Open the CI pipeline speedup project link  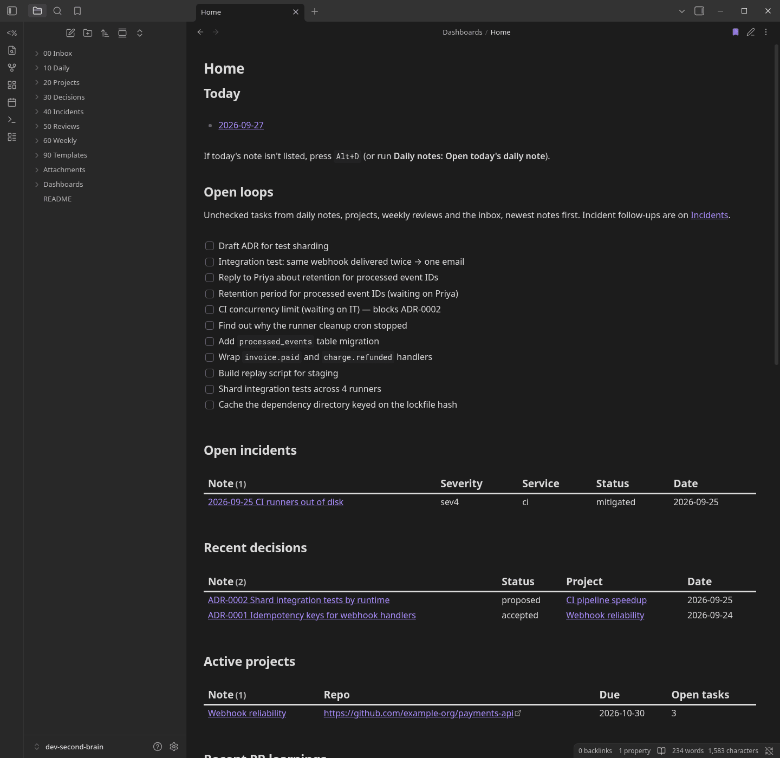click(606, 600)
